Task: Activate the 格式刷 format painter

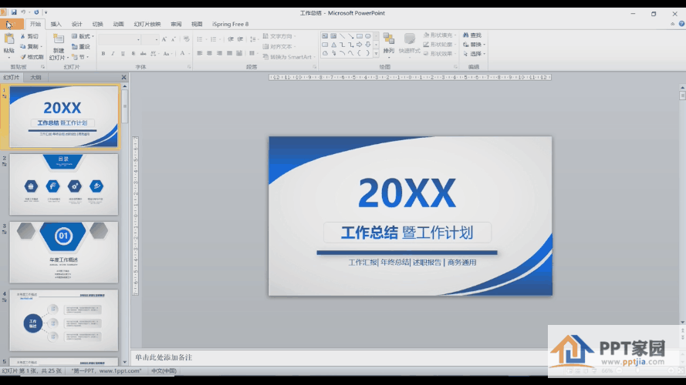Action: pyautogui.click(x=32, y=57)
